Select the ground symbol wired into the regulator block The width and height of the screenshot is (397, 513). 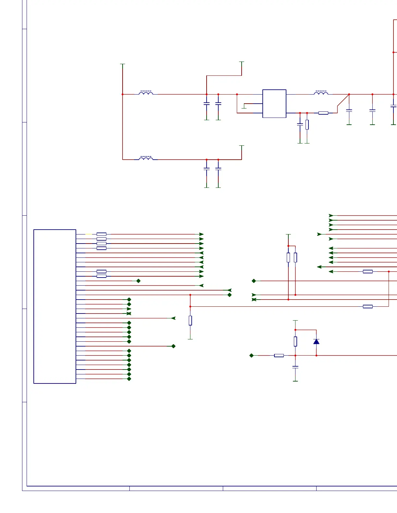pos(244,106)
